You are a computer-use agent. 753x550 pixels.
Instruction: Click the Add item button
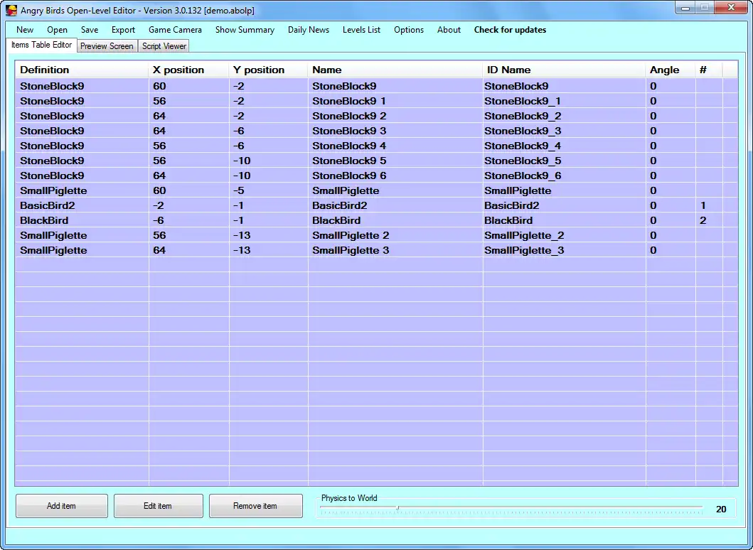[x=61, y=506]
